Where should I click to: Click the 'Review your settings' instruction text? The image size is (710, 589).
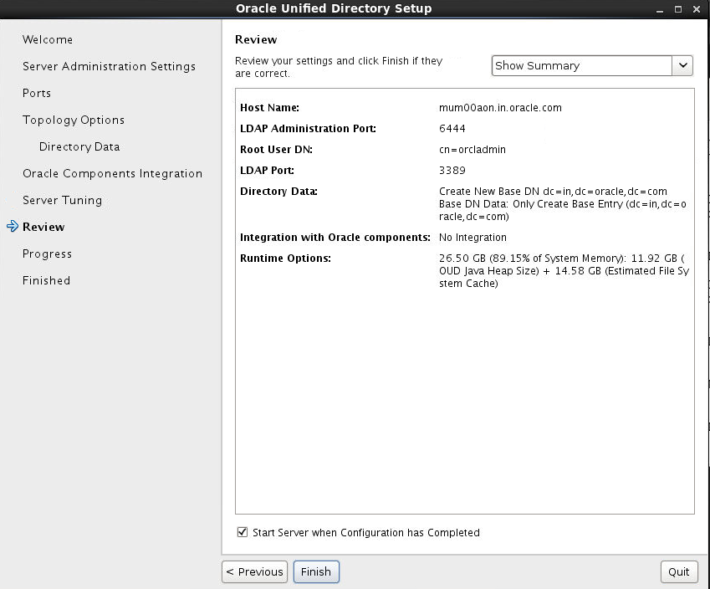[339, 67]
